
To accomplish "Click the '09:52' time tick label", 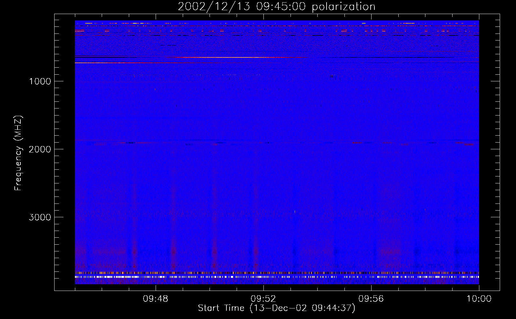I will tap(263, 299).
